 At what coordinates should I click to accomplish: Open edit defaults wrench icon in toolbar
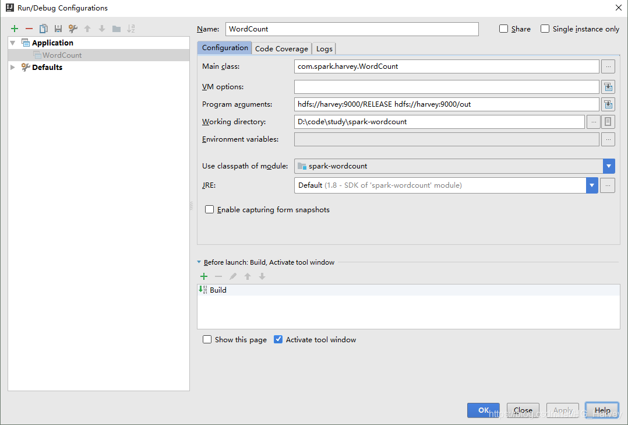coord(73,29)
